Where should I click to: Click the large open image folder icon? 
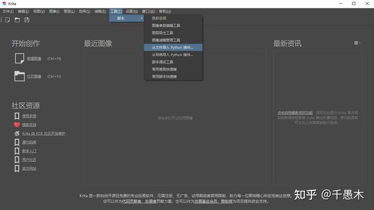click(x=19, y=76)
